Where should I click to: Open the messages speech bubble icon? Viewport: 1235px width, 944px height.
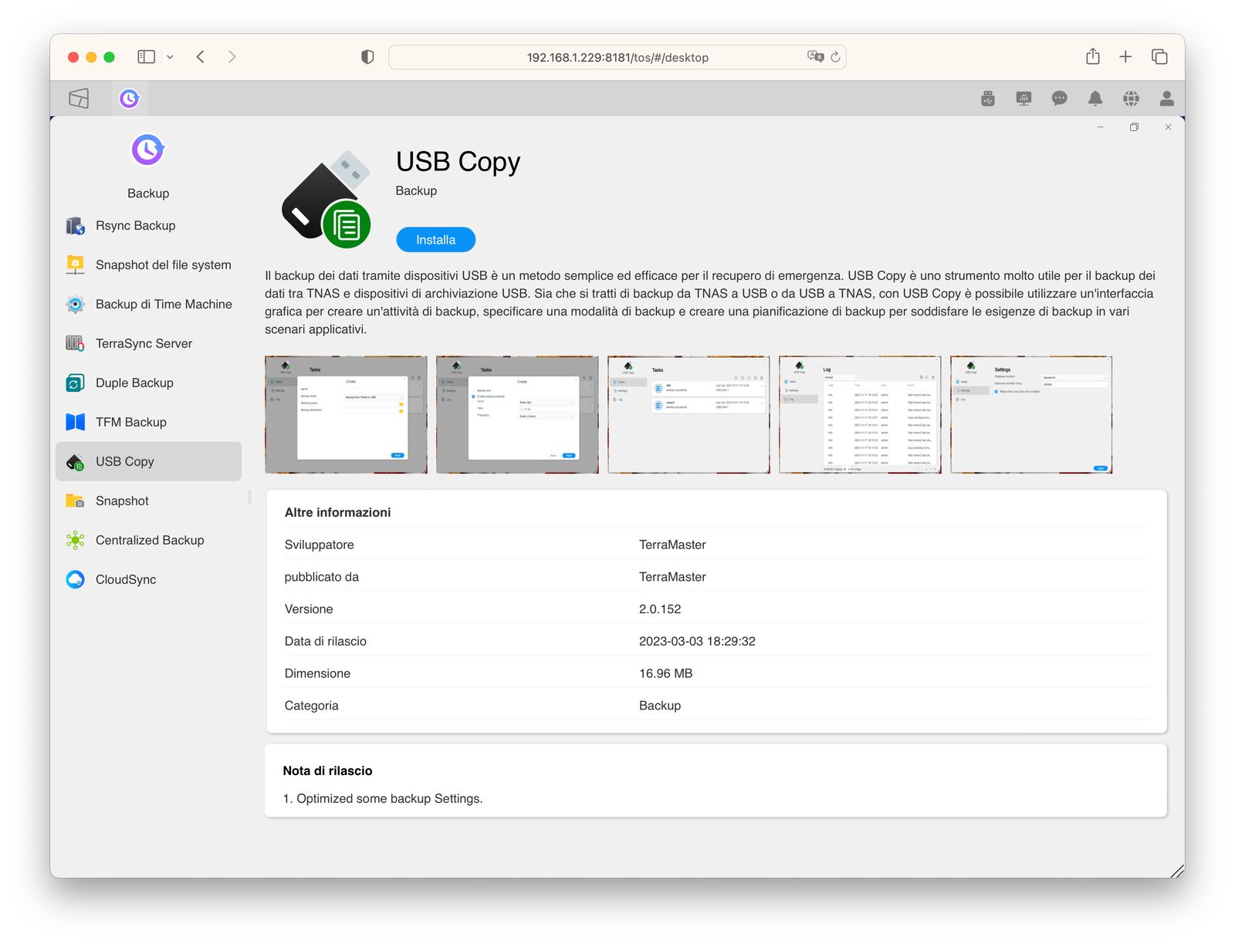tap(1059, 99)
